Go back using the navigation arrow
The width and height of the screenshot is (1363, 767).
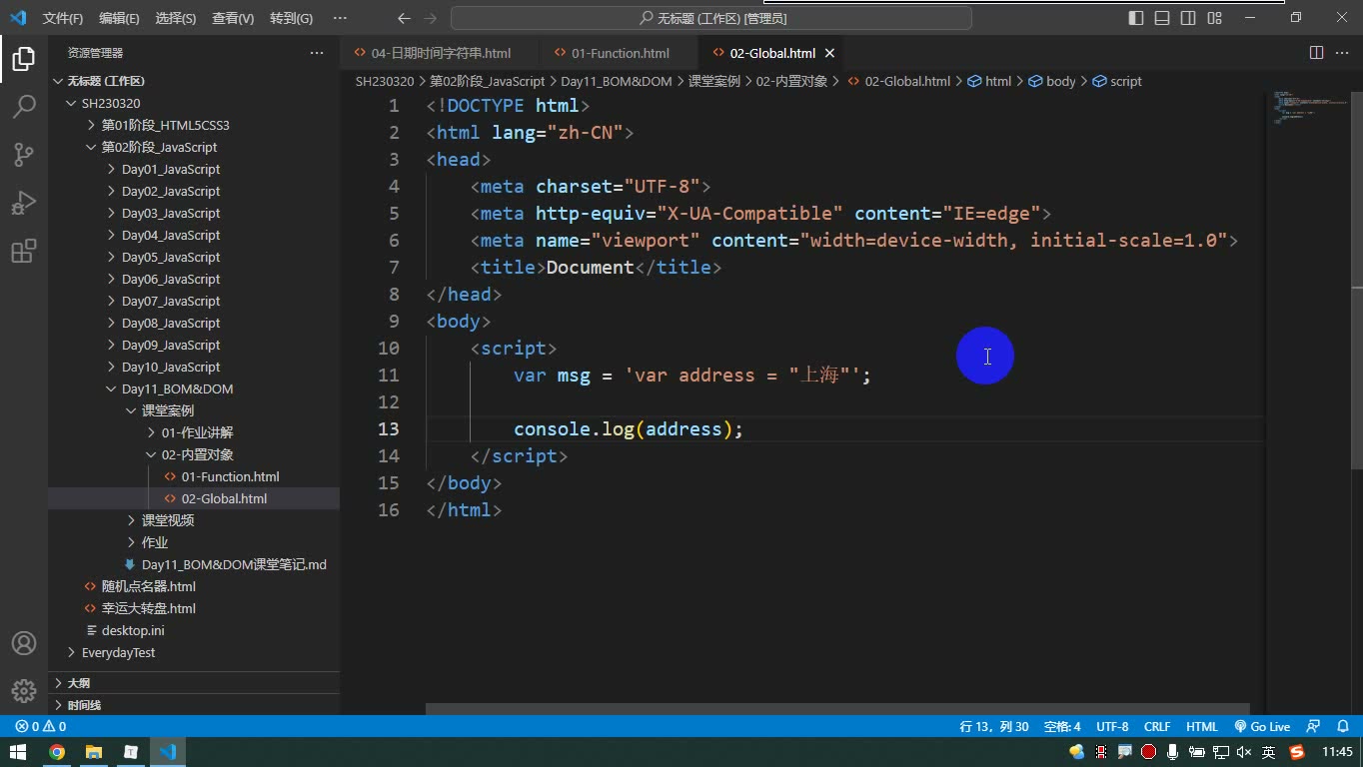tap(404, 18)
